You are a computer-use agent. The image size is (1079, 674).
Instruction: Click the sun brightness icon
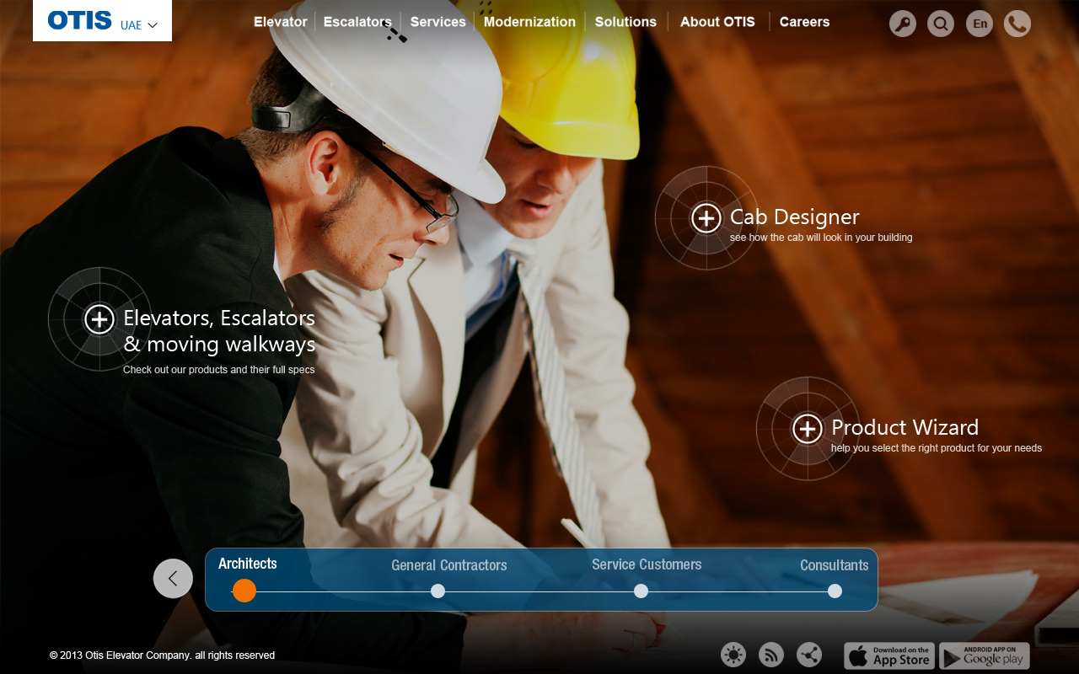733,655
